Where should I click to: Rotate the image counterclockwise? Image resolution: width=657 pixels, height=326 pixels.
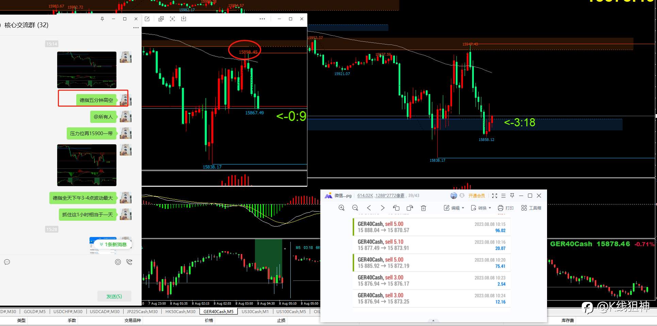click(396, 208)
